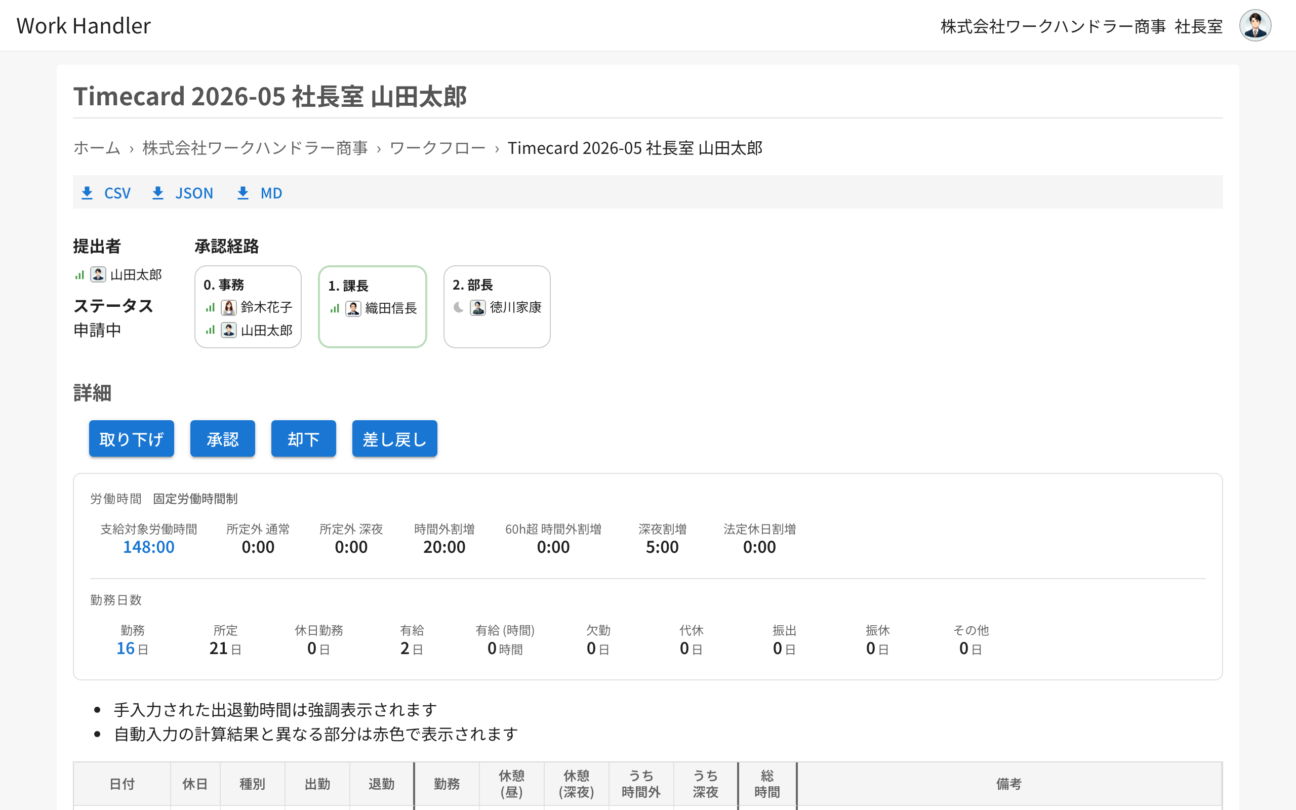Screen dimensions: 1296x810
Task: Click the JSON download icon
Action: (157, 193)
